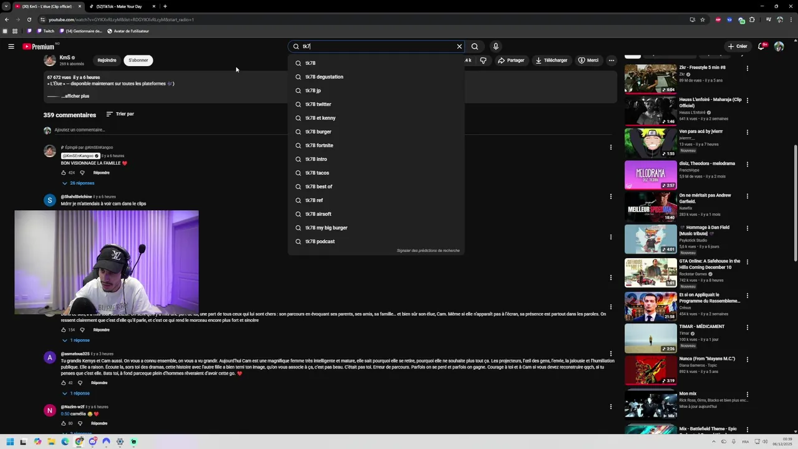
Task: Go back with Chrome's back arrow
Action: coord(6,19)
